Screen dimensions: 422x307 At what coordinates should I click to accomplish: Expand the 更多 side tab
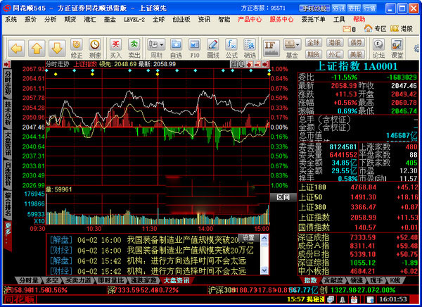point(8,235)
